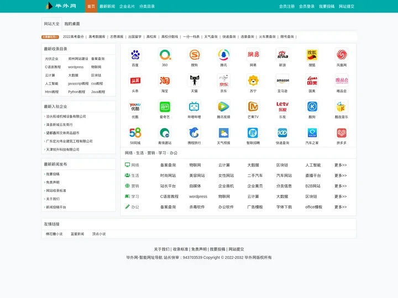Image resolution: width=398 pixels, height=298 pixels.
Task: Go to 首页 in top navigation
Action: click(91, 6)
